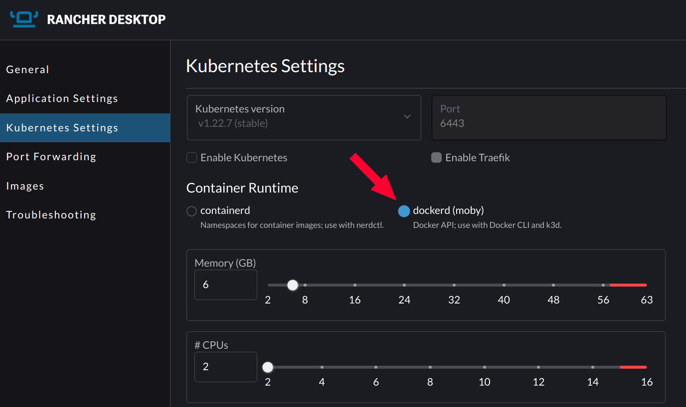Click the RANCHER DESKTOP title text
The height and width of the screenshot is (407, 686).
tap(106, 20)
